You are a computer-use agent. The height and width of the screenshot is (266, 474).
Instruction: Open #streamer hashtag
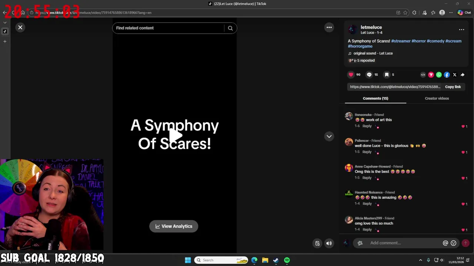point(401,41)
